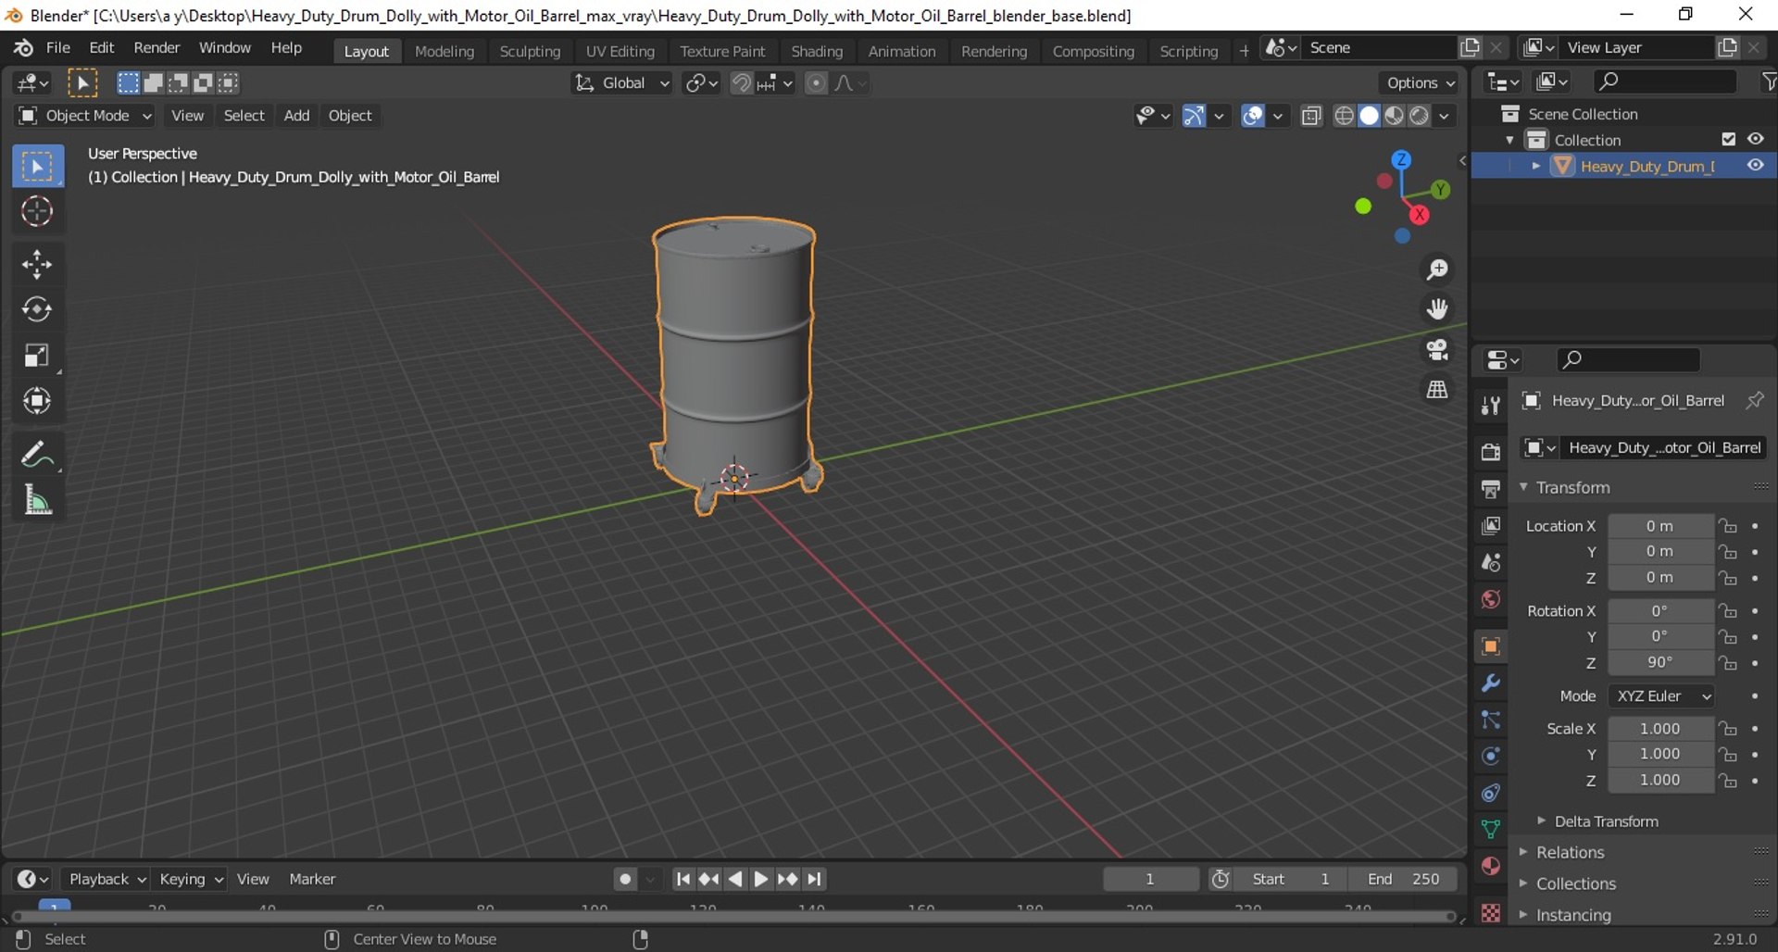Viewport: 1778px width, 952px height.
Task: Open the Object Constraints properties tab
Action: (1490, 793)
